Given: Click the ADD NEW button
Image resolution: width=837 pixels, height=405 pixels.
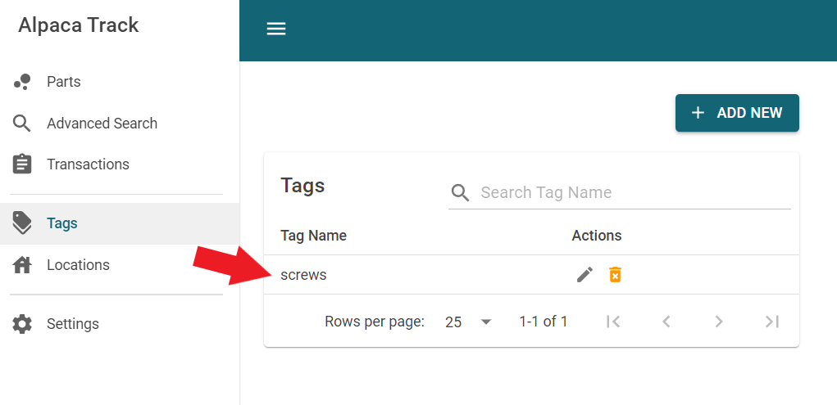Looking at the screenshot, I should (737, 113).
